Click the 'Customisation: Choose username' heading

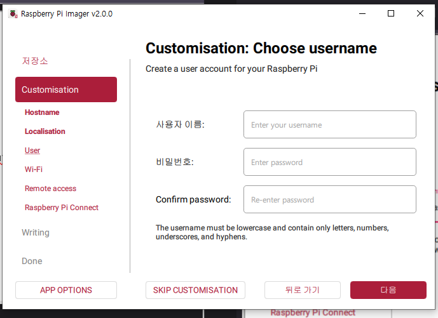point(261,48)
